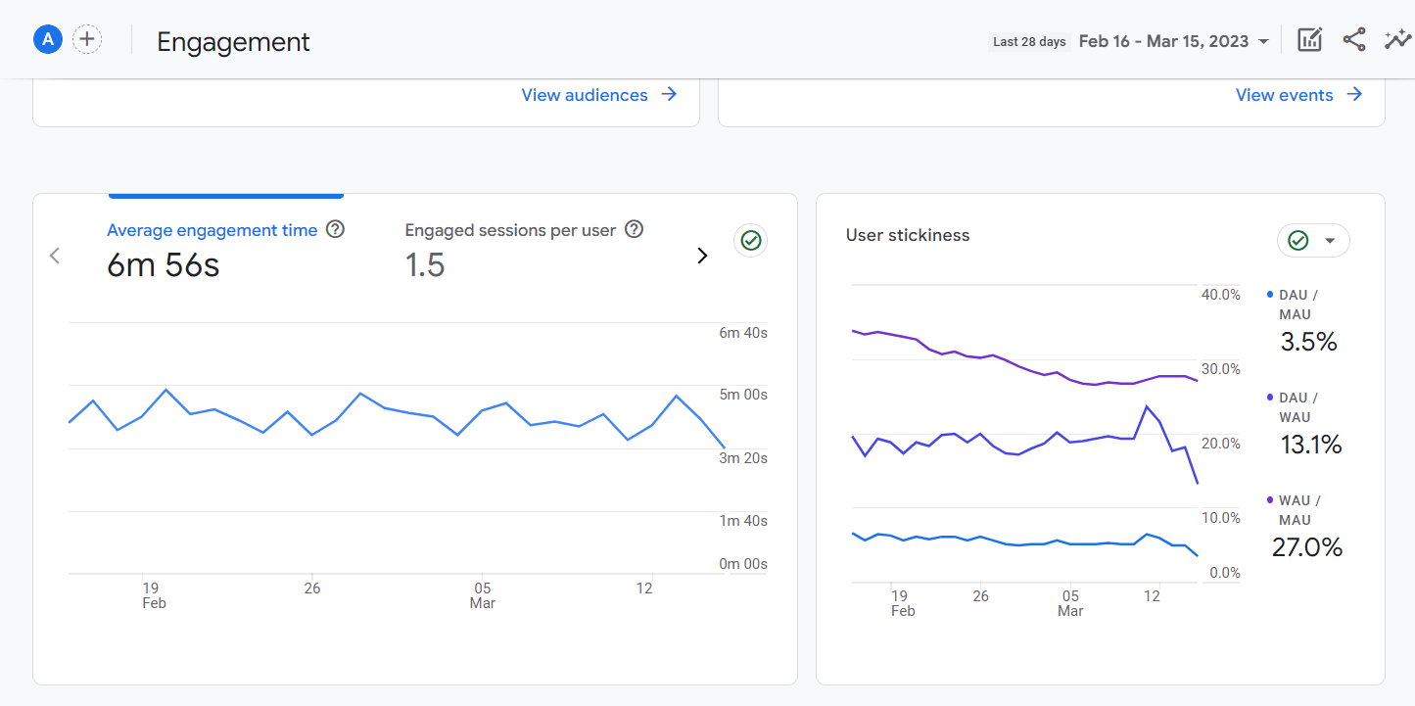1415x706 pixels.
Task: Go to next metric with right chevron
Action: pos(701,257)
